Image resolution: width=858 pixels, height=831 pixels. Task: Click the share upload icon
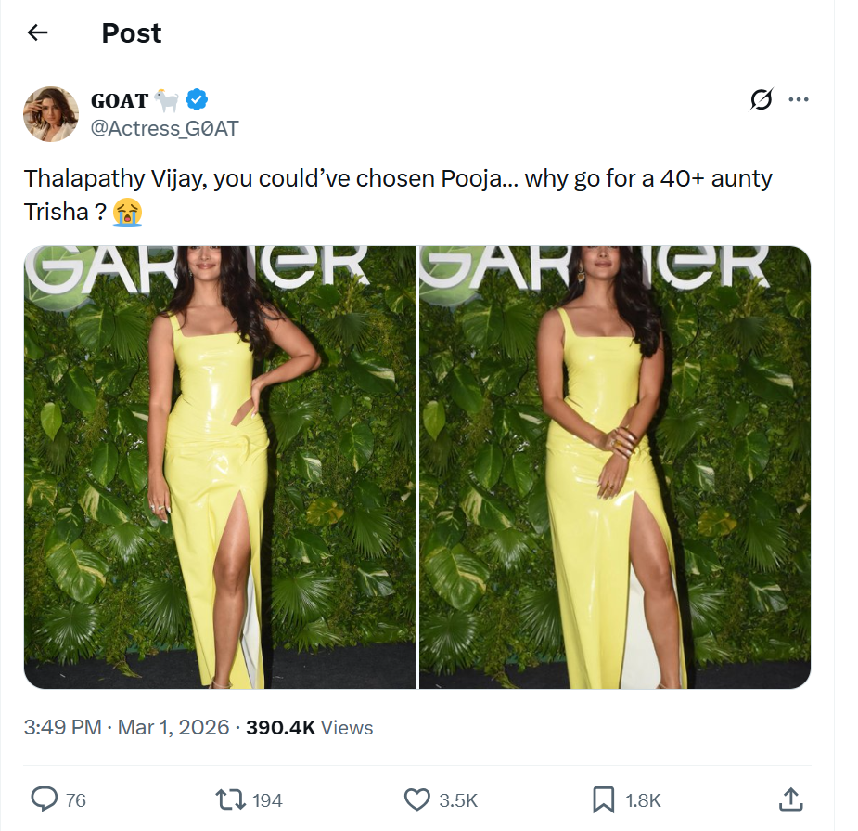[x=789, y=799]
